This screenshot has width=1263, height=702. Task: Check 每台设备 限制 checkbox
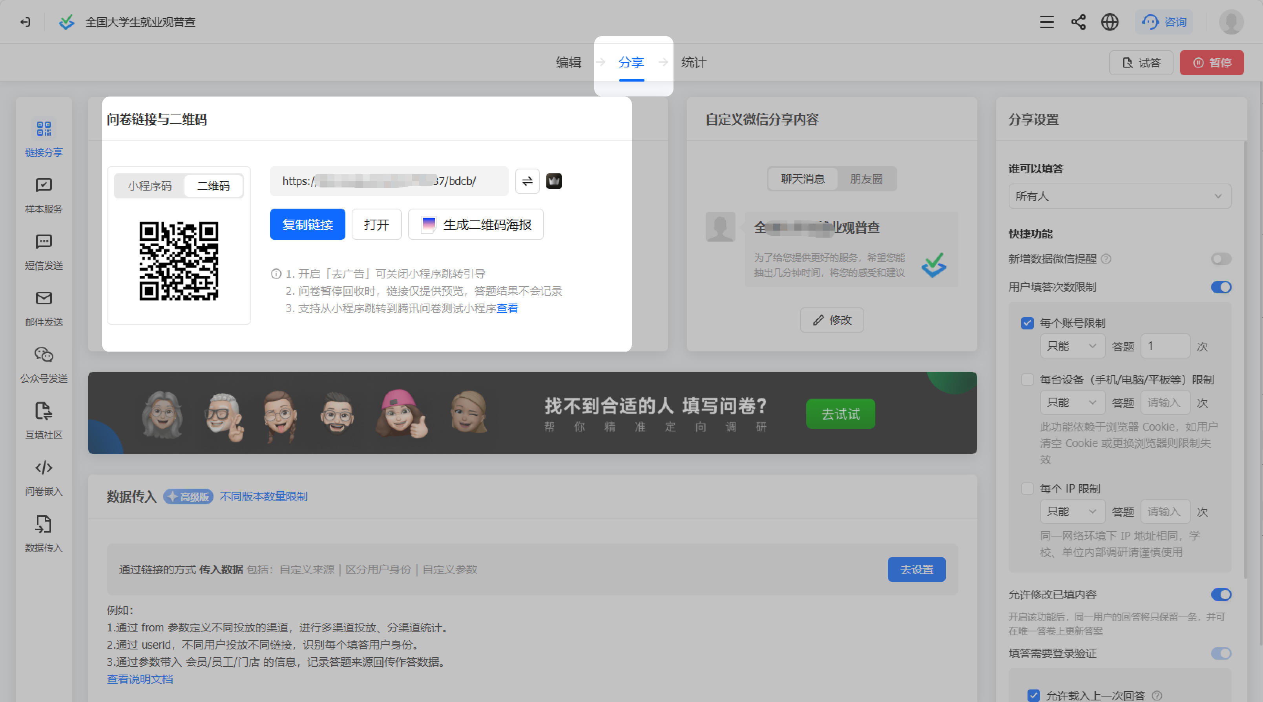coord(1027,380)
